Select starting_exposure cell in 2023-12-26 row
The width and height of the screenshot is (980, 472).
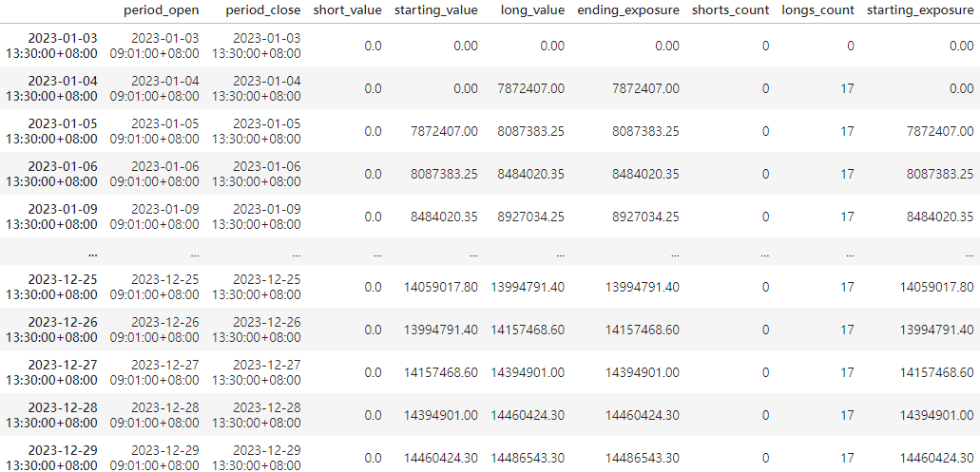click(938, 330)
